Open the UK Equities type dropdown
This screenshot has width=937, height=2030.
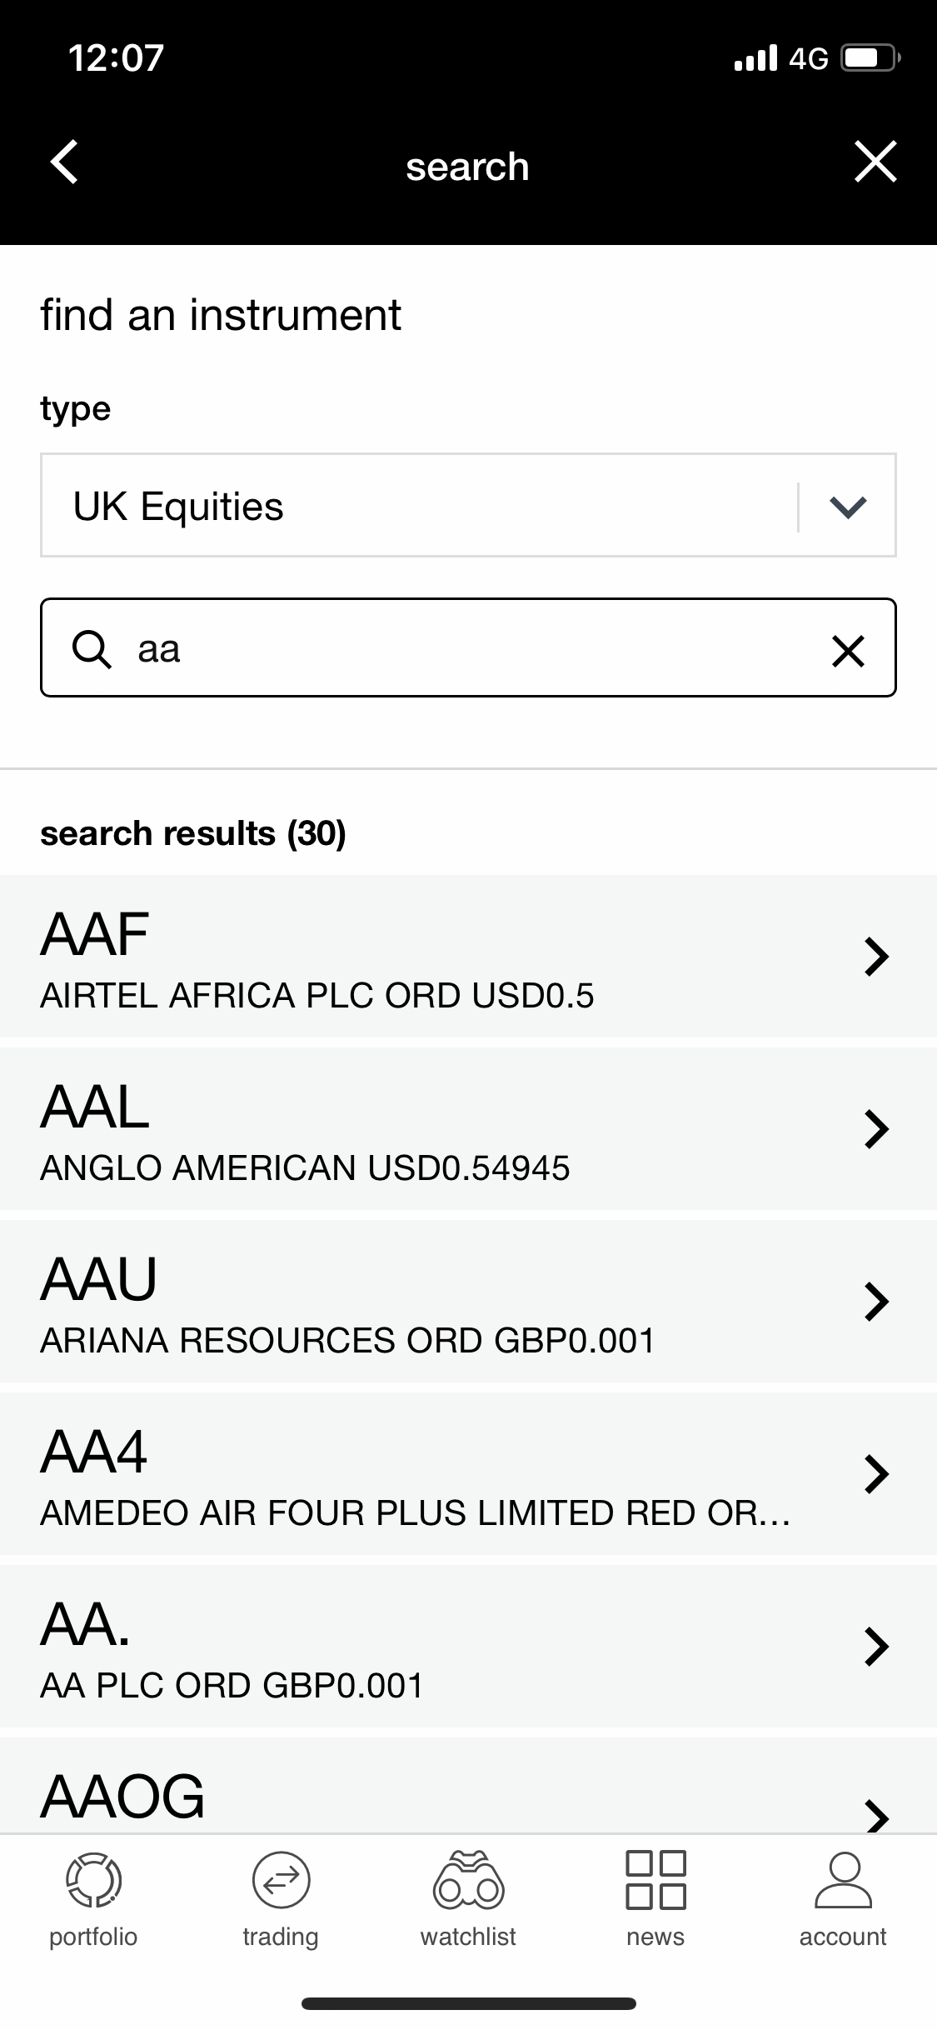click(416, 506)
